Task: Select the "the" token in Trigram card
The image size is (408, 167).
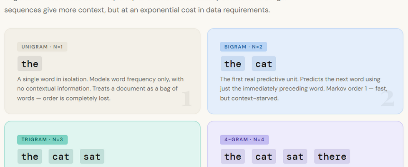Action: click(x=30, y=157)
